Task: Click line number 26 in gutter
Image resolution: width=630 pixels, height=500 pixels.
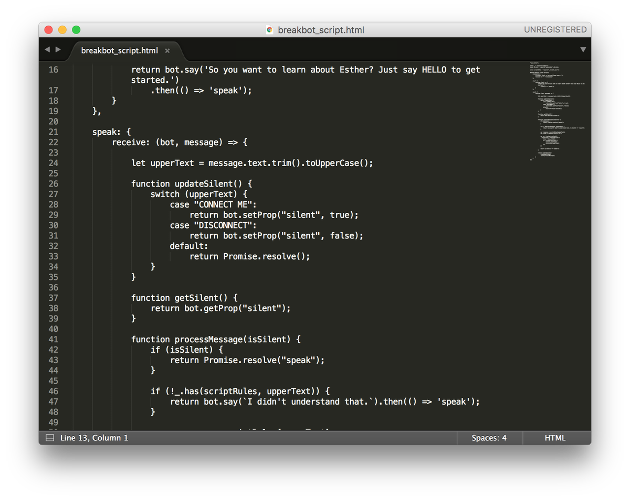Action: [53, 184]
